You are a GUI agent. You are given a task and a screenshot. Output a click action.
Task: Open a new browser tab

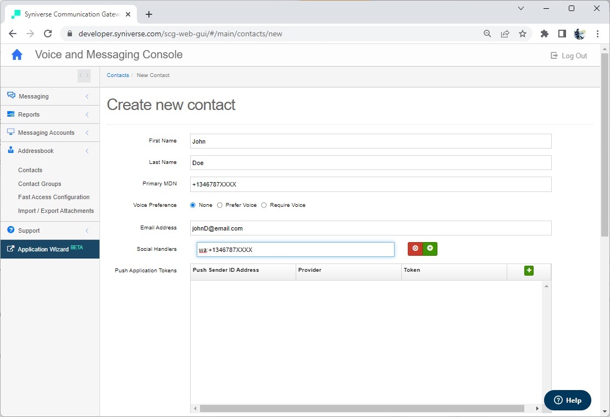[x=148, y=14]
